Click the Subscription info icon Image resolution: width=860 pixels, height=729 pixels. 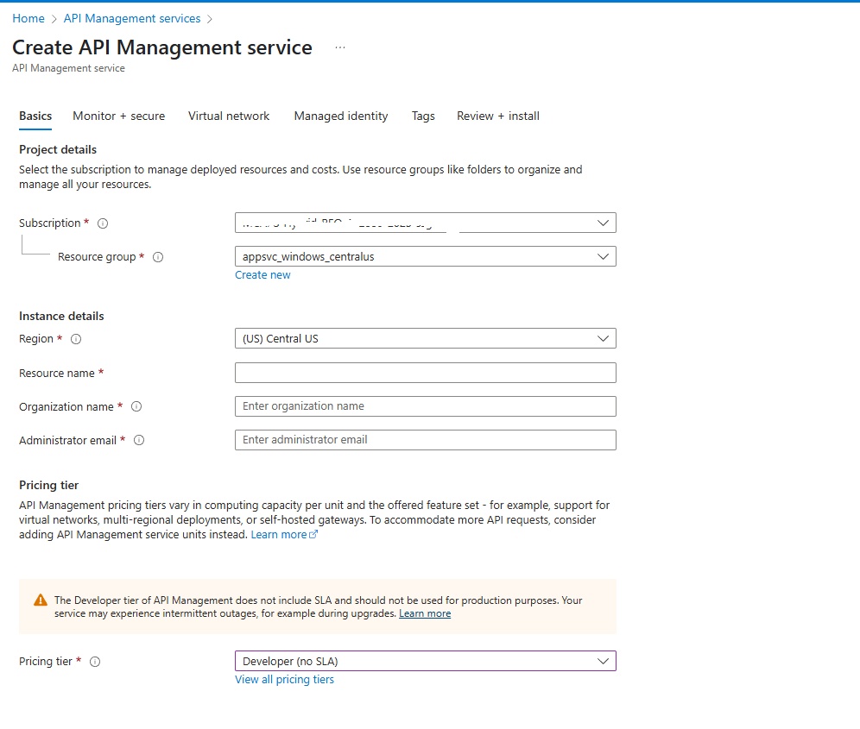[103, 223]
